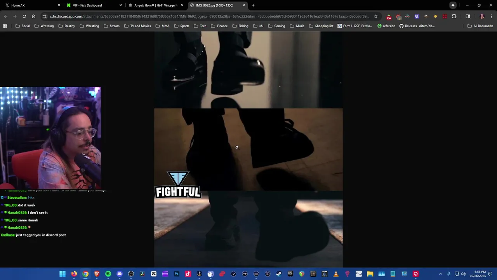Open the apps grid in bookmarks bar
Viewport: 497px width, 280px height.
5,26
